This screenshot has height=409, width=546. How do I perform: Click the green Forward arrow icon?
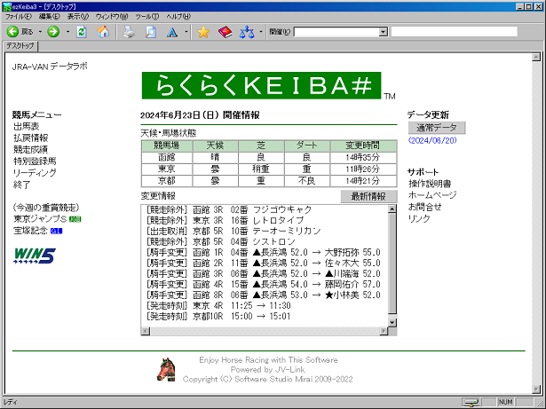point(53,32)
